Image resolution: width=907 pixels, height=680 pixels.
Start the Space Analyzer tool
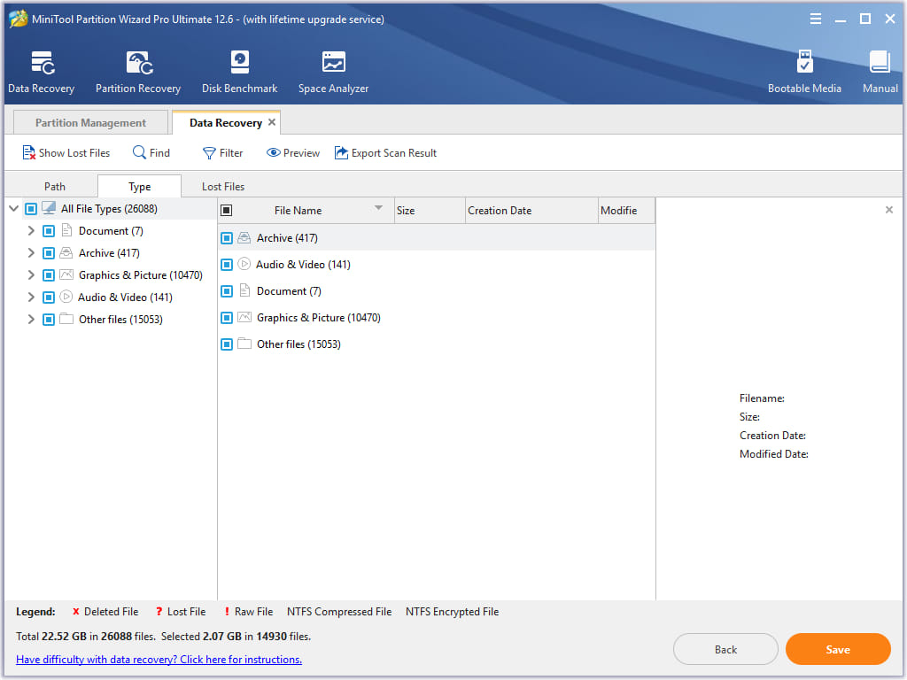click(334, 62)
